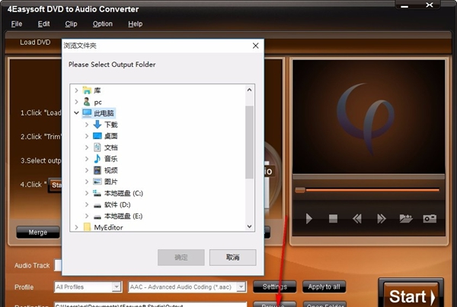Select 软件 (D:) drive
This screenshot has width=457, height=307.
[112, 204]
